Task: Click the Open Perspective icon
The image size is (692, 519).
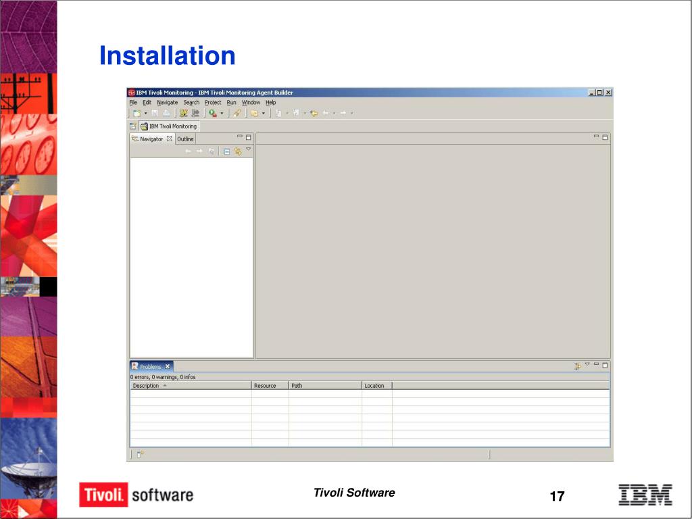Action: [132, 126]
